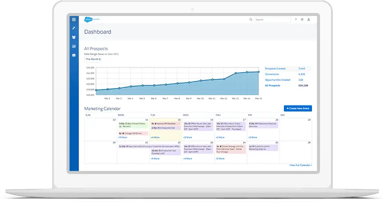Click the help question mark icon

(x=295, y=19)
